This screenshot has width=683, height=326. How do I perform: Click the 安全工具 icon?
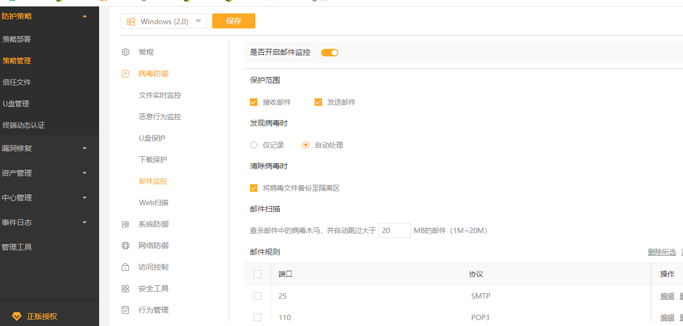pyautogui.click(x=126, y=288)
